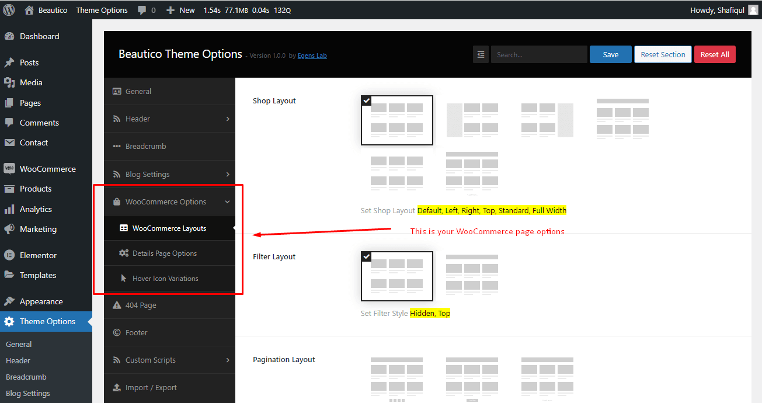
Task: Open Theme Options in admin top bar
Action: (x=102, y=10)
